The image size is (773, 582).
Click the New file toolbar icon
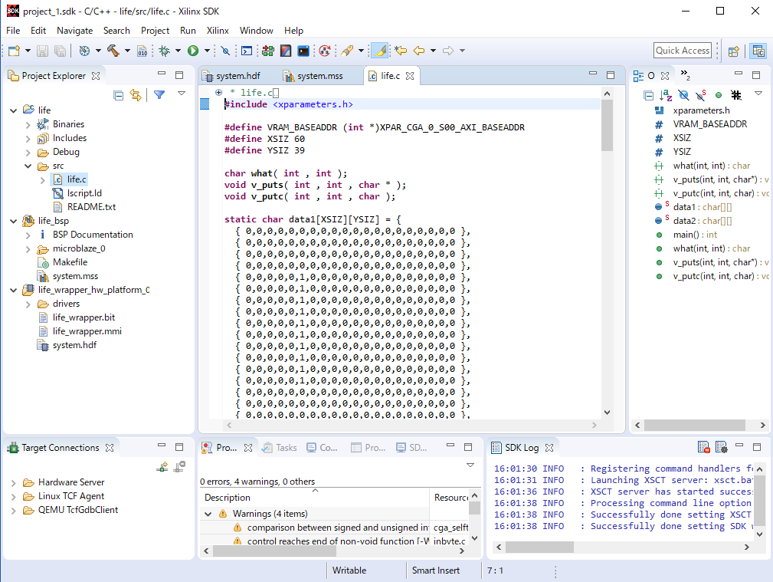click(x=14, y=51)
